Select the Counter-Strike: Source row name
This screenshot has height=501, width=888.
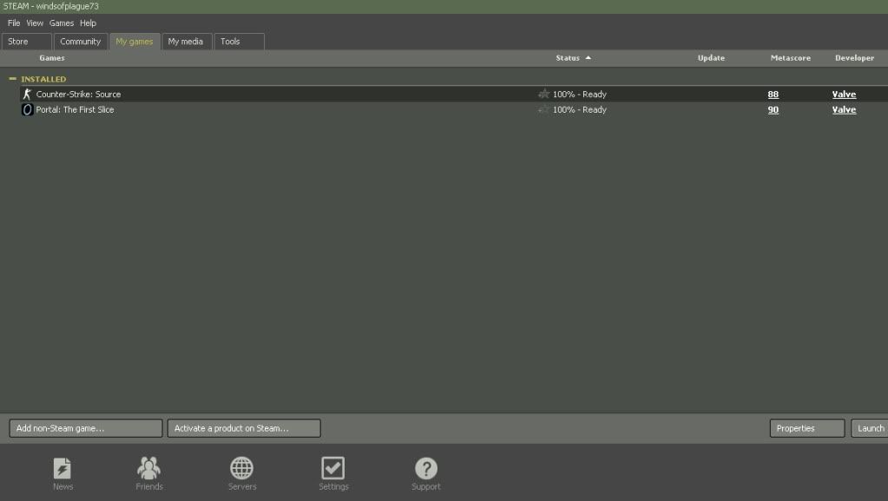[x=78, y=94]
